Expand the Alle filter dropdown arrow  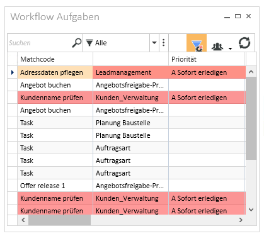[154, 43]
